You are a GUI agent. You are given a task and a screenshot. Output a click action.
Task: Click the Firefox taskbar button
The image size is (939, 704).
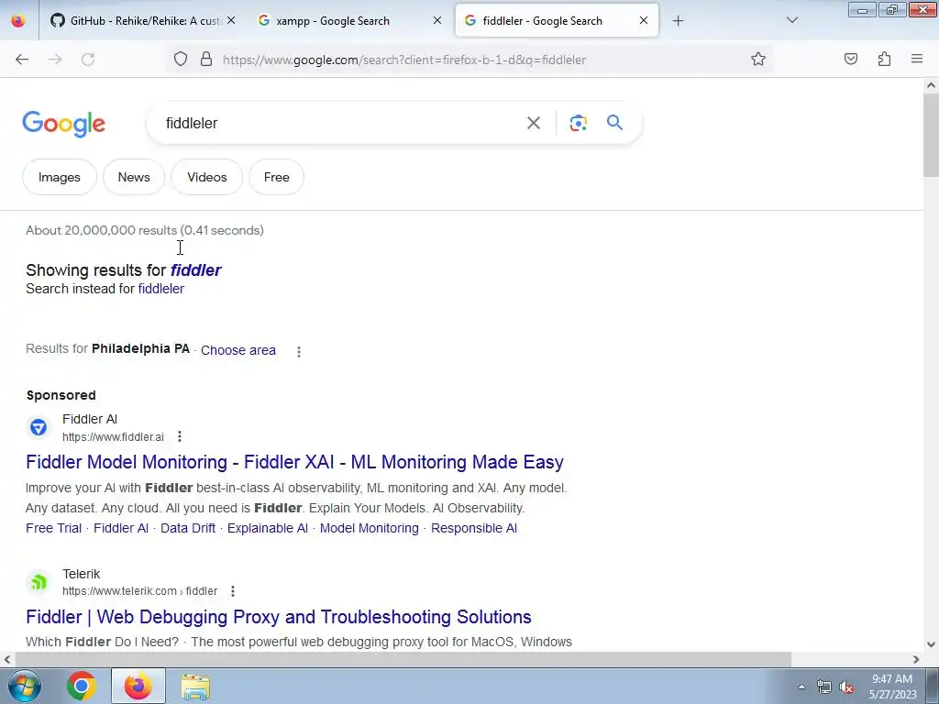click(x=138, y=686)
